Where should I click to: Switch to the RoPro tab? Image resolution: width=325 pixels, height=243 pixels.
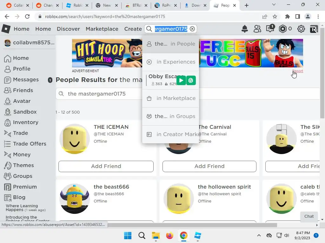(x=166, y=5)
